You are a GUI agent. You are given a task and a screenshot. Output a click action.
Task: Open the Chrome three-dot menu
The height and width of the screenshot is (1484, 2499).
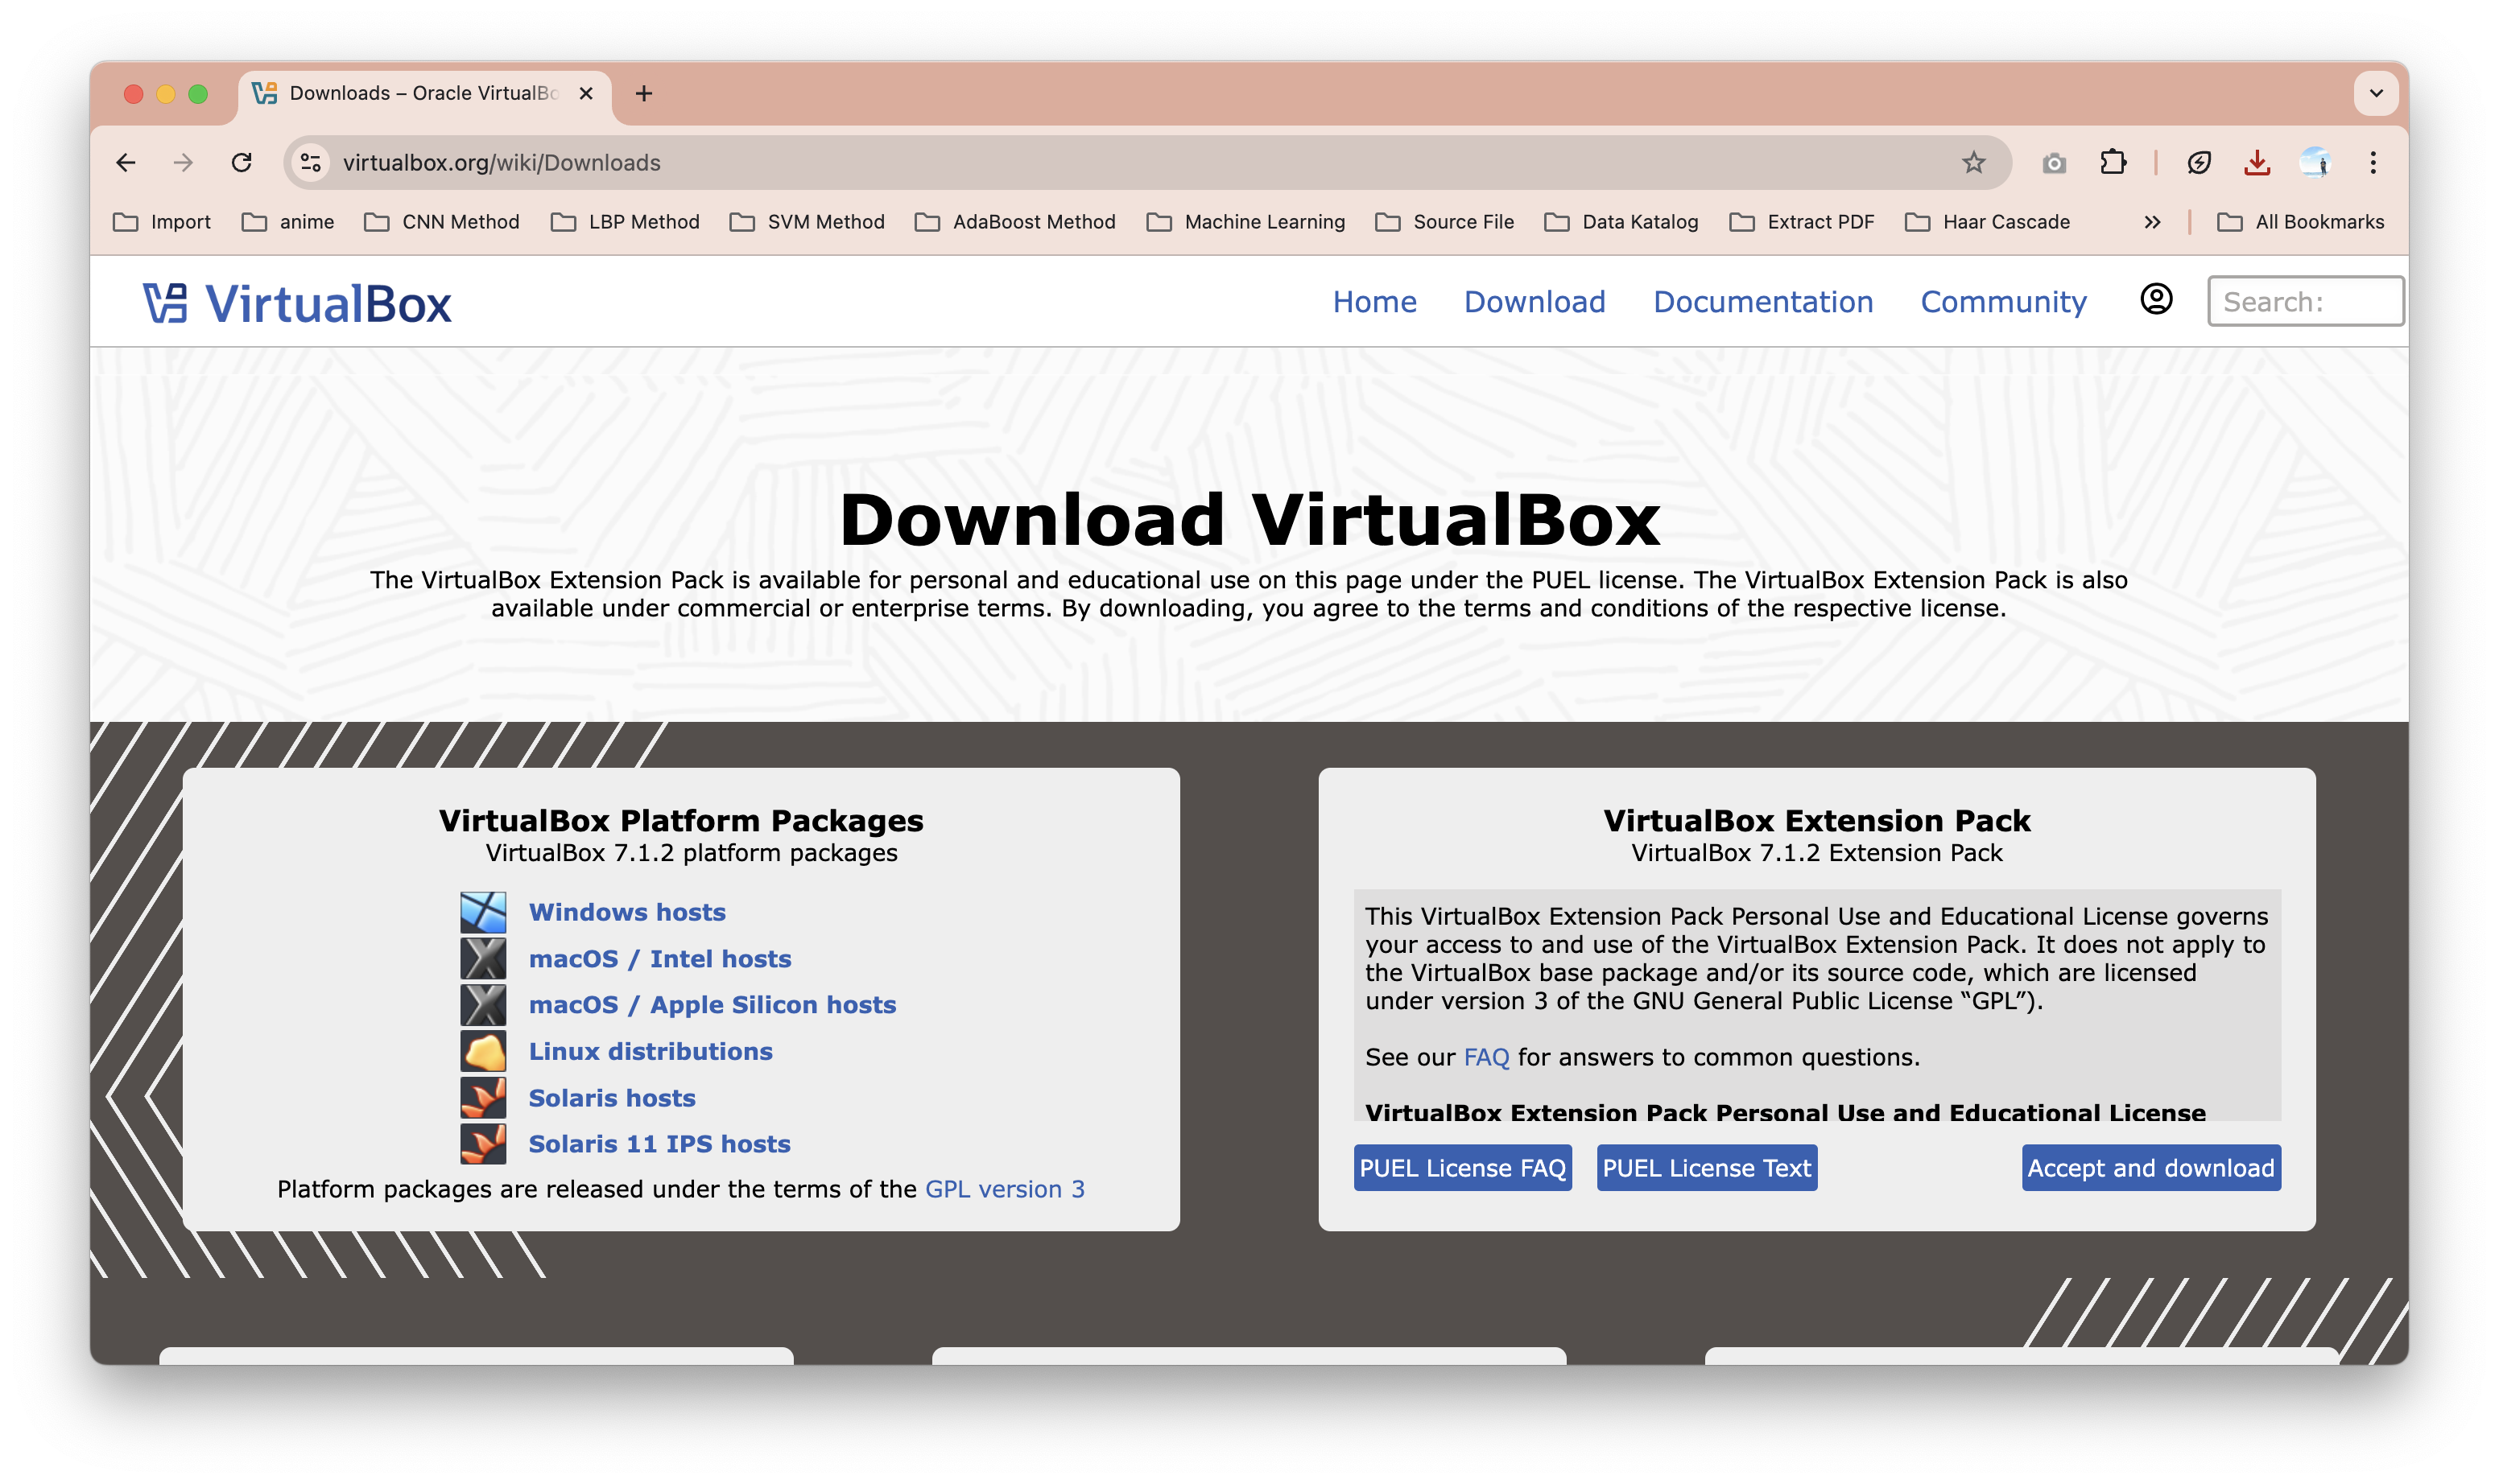coord(2372,162)
